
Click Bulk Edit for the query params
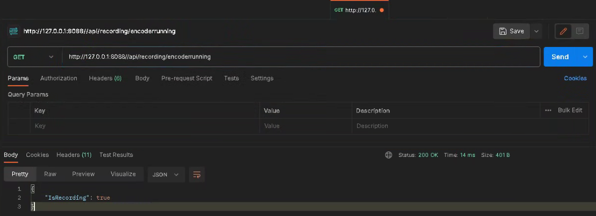click(570, 110)
